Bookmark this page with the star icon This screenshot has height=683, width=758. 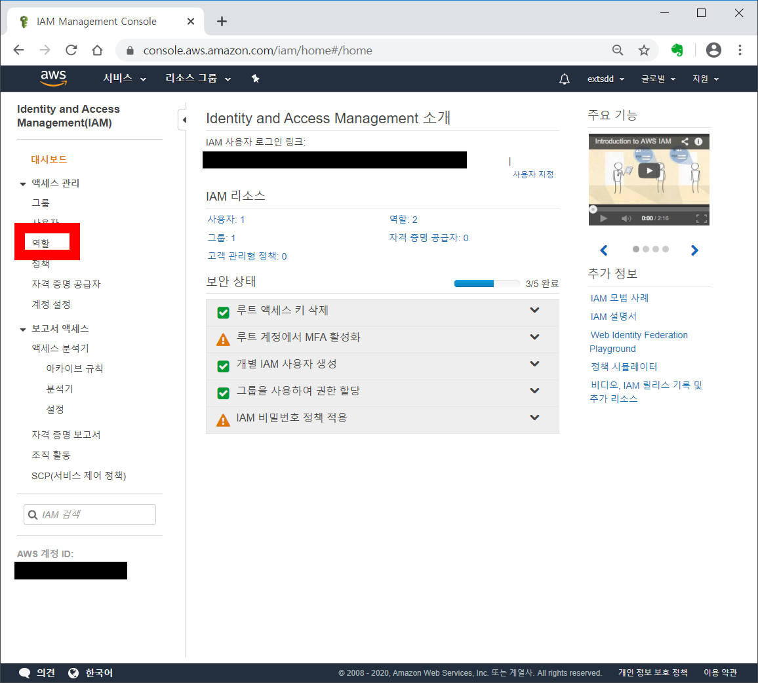(644, 50)
